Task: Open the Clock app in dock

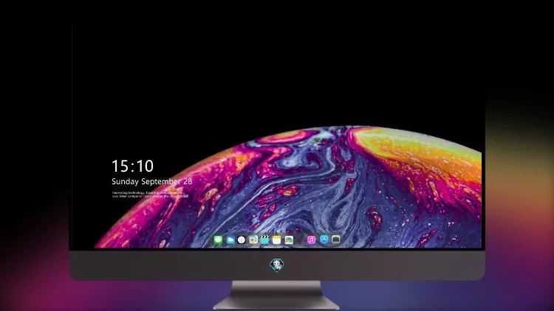Action: point(242,240)
